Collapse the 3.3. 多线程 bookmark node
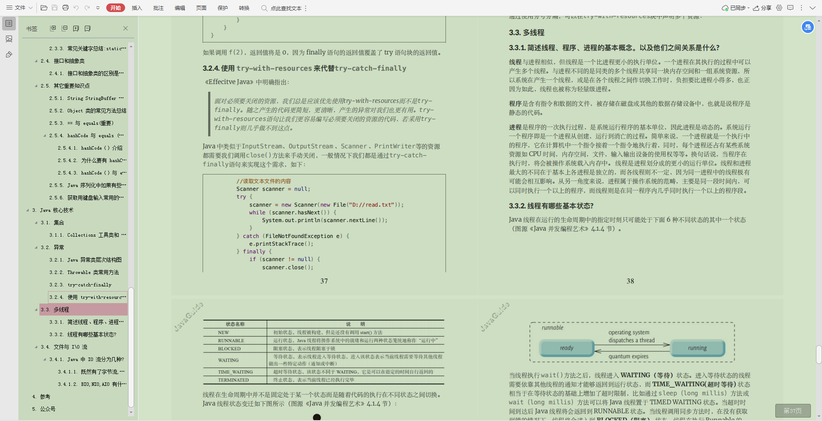The height and width of the screenshot is (421, 822). pos(36,310)
